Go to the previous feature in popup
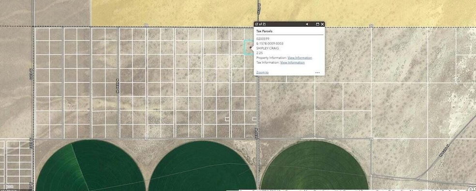The image size is (476, 191). click(307, 24)
